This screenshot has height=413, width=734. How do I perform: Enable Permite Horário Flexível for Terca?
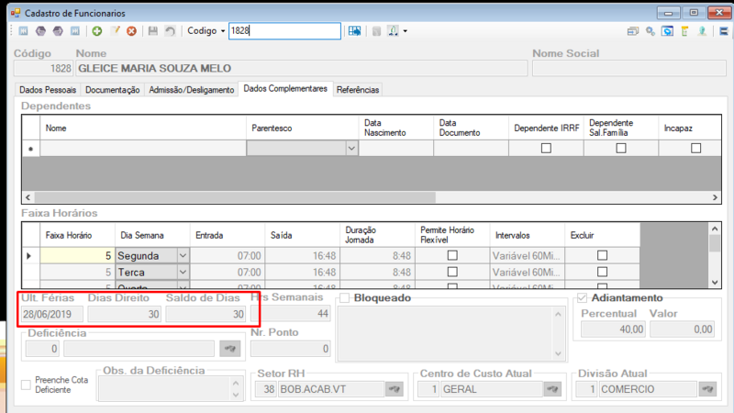point(452,272)
